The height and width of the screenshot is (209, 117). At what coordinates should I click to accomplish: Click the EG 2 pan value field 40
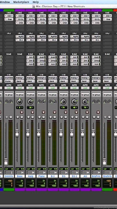coord(74,107)
